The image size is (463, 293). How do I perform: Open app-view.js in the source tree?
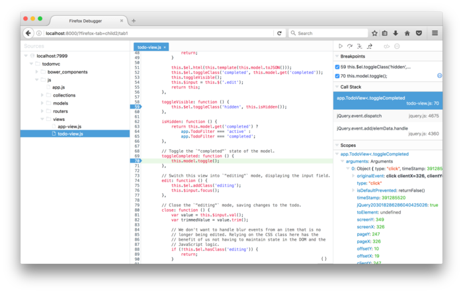point(69,126)
